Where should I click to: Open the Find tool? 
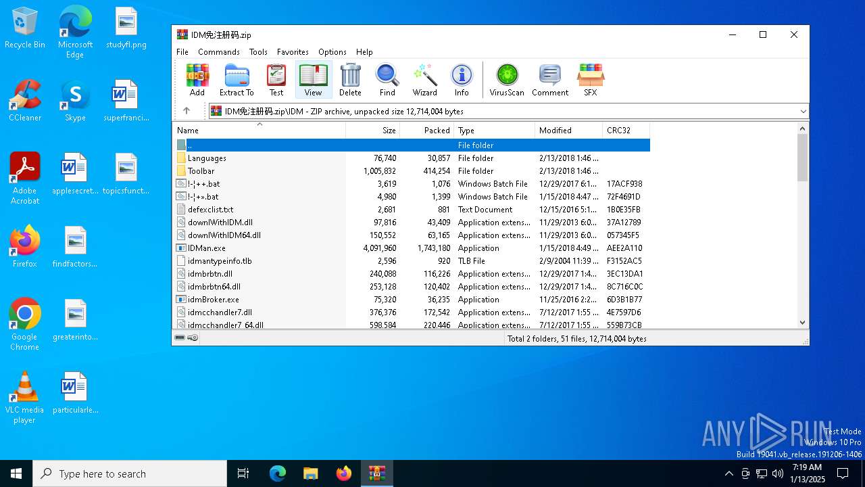point(387,80)
